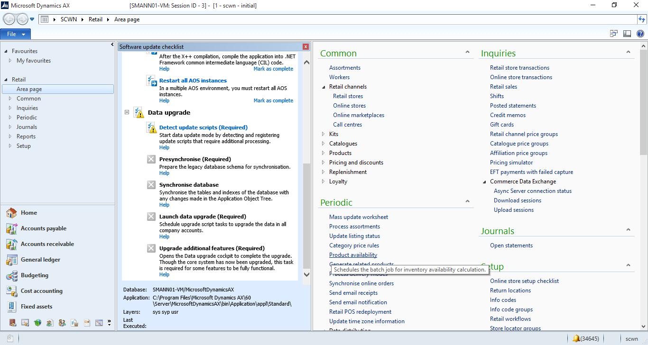Click the building with coins module icon in bottom strip

13,323
